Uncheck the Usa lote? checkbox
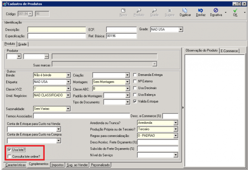This screenshot has width=248, height=170. click(x=10, y=150)
